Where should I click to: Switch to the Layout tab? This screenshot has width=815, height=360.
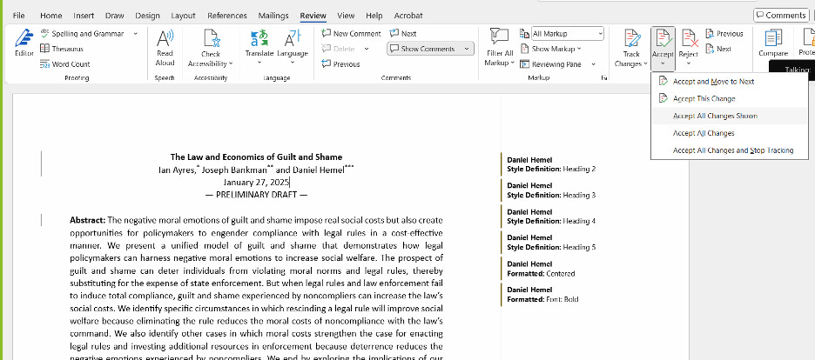(x=183, y=16)
